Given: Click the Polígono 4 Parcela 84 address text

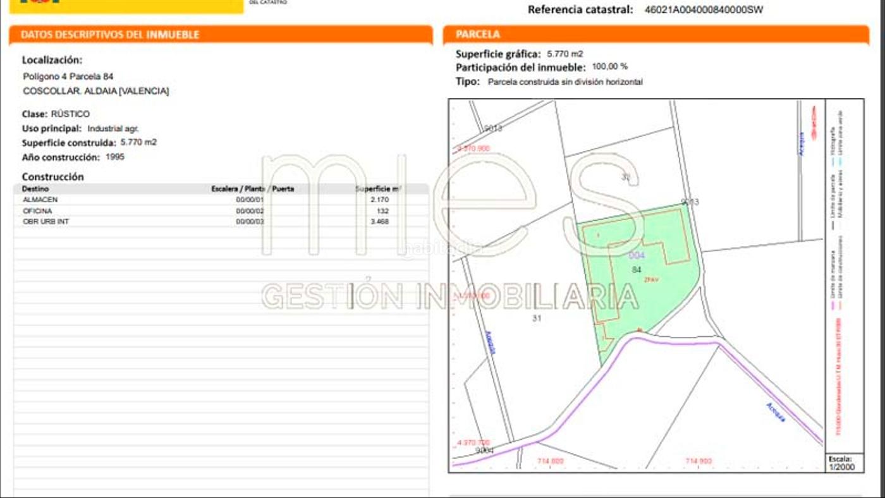Looking at the screenshot, I should click(x=68, y=76).
